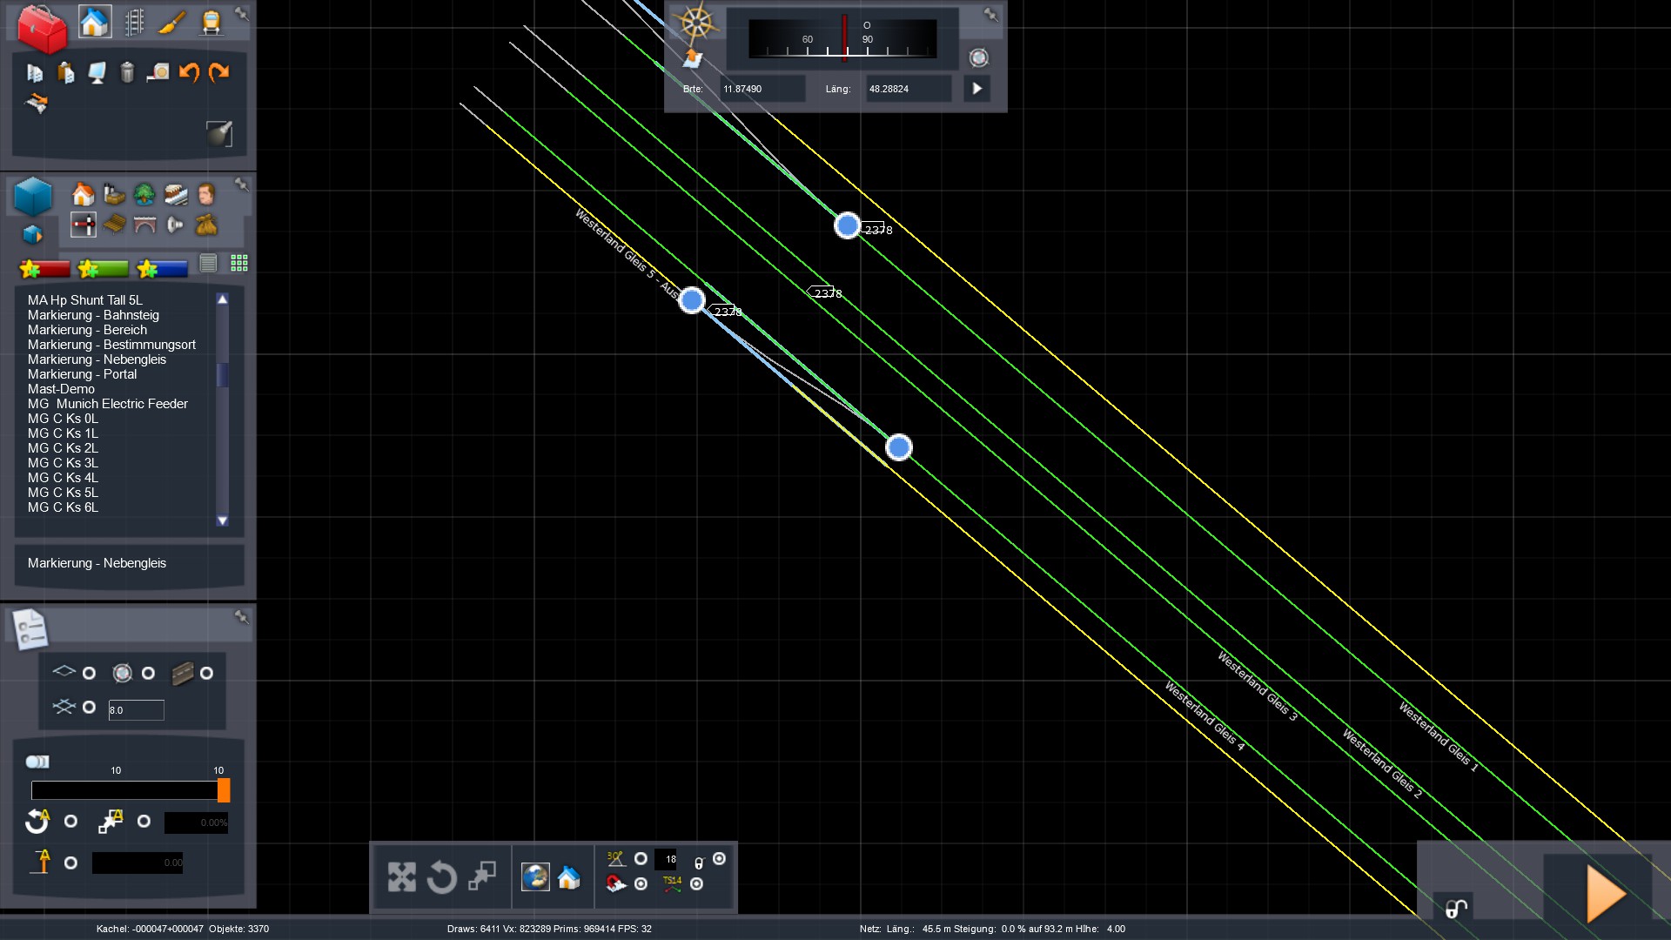Select the bridge arch object category
This screenshot has width=1671, height=940.
pyautogui.click(x=144, y=225)
